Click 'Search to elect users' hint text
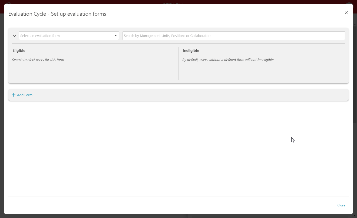Image resolution: width=357 pixels, height=218 pixels. coord(38,60)
